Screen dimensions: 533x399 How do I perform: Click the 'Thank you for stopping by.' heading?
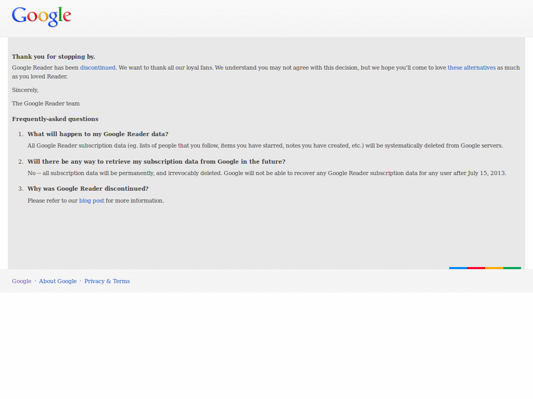pyautogui.click(x=54, y=57)
